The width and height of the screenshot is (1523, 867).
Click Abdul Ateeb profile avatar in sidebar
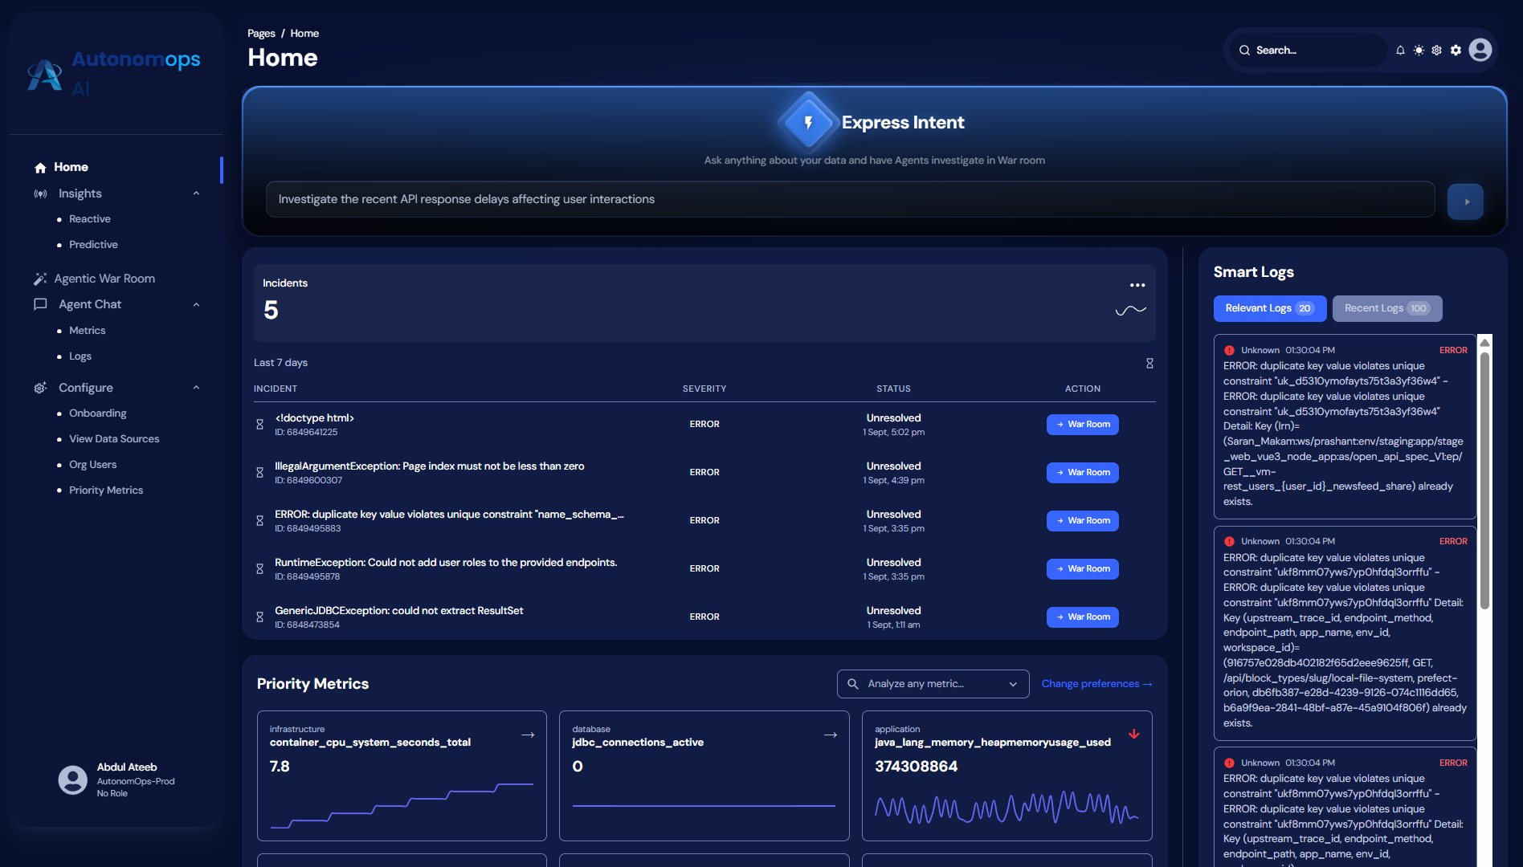[72, 779]
